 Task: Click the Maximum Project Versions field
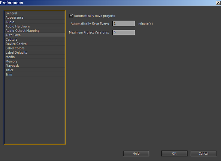(124, 32)
